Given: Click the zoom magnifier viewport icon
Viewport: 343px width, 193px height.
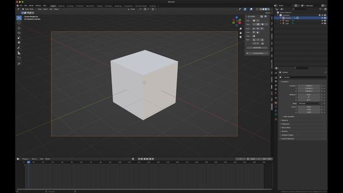Looking at the screenshot, I should pos(241,28).
